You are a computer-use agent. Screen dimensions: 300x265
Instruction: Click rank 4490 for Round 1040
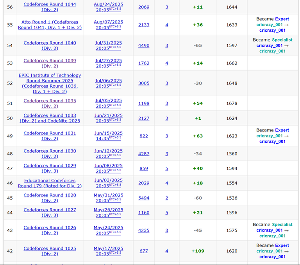pyautogui.click(x=144, y=45)
